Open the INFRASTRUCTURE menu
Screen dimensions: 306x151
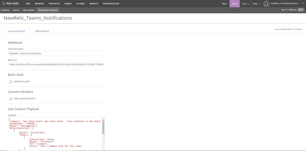[x=111, y=3]
